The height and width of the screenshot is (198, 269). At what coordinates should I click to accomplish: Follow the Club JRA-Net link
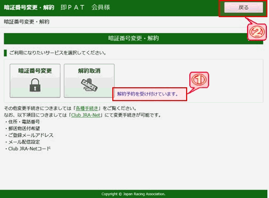tap(86, 115)
